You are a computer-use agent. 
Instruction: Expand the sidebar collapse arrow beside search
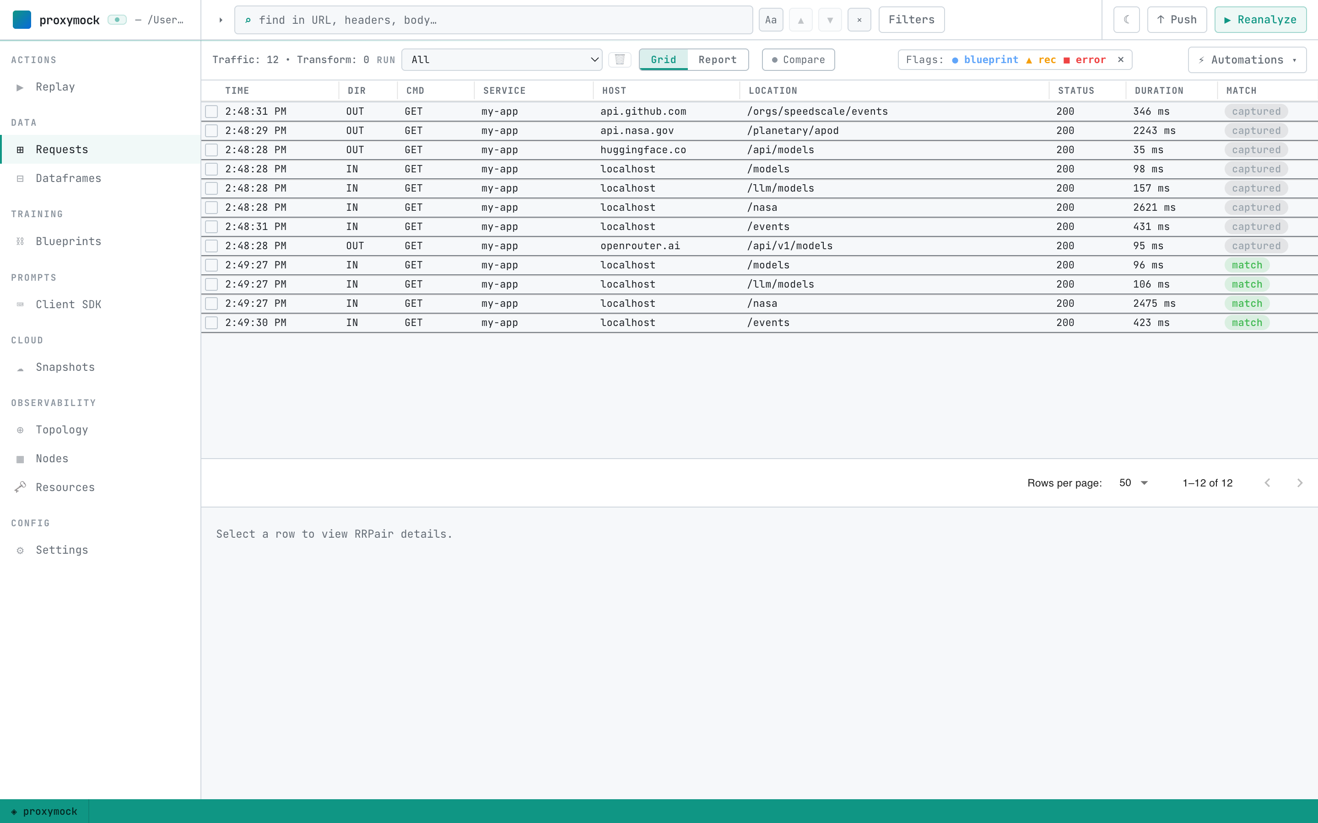221,20
